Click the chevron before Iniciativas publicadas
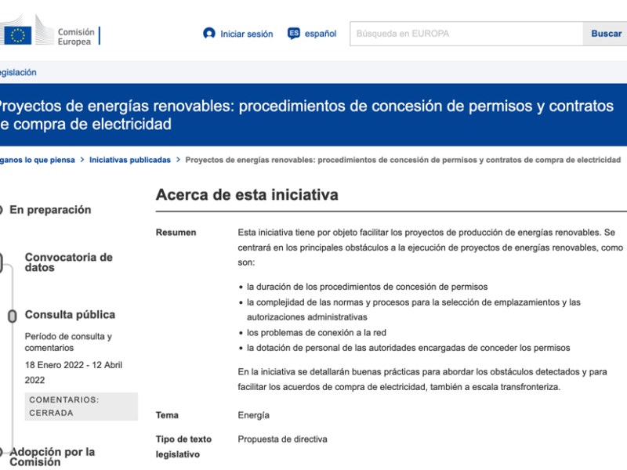The image size is (627, 470). click(x=82, y=160)
